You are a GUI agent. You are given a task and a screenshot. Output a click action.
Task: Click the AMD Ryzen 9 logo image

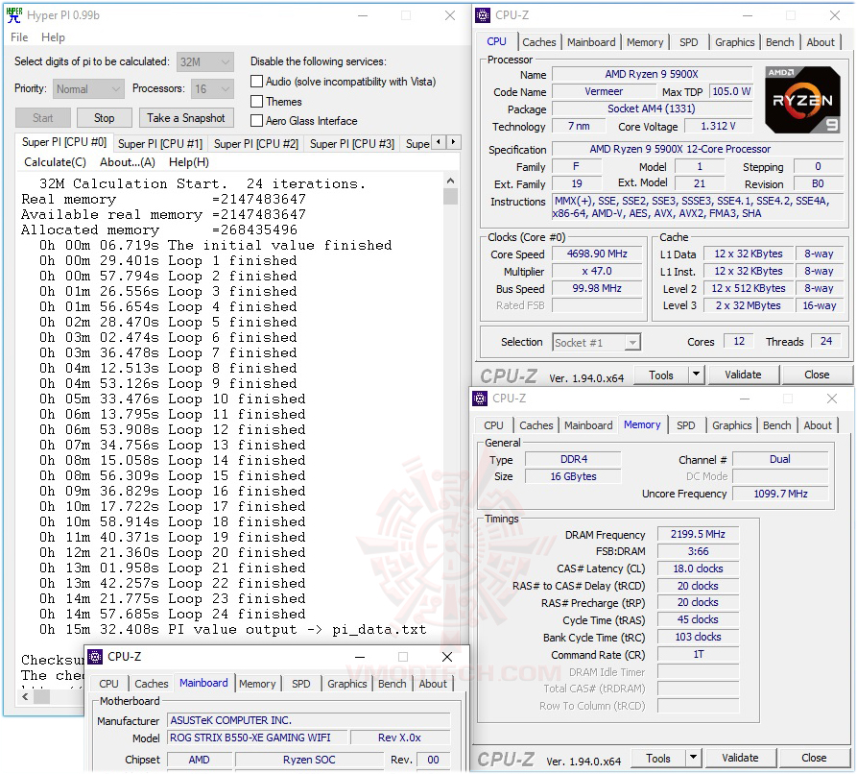802,99
